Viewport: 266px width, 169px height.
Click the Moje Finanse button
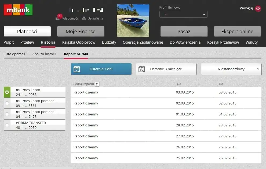[81, 31]
